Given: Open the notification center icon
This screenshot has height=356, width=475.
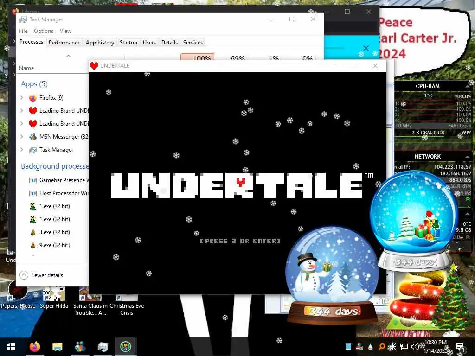Looking at the screenshot, I should (x=460, y=347).
